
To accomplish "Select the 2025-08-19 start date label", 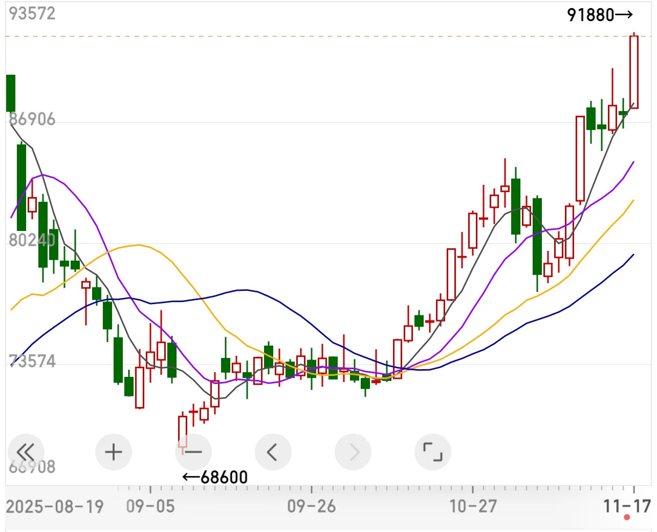I will [x=55, y=506].
